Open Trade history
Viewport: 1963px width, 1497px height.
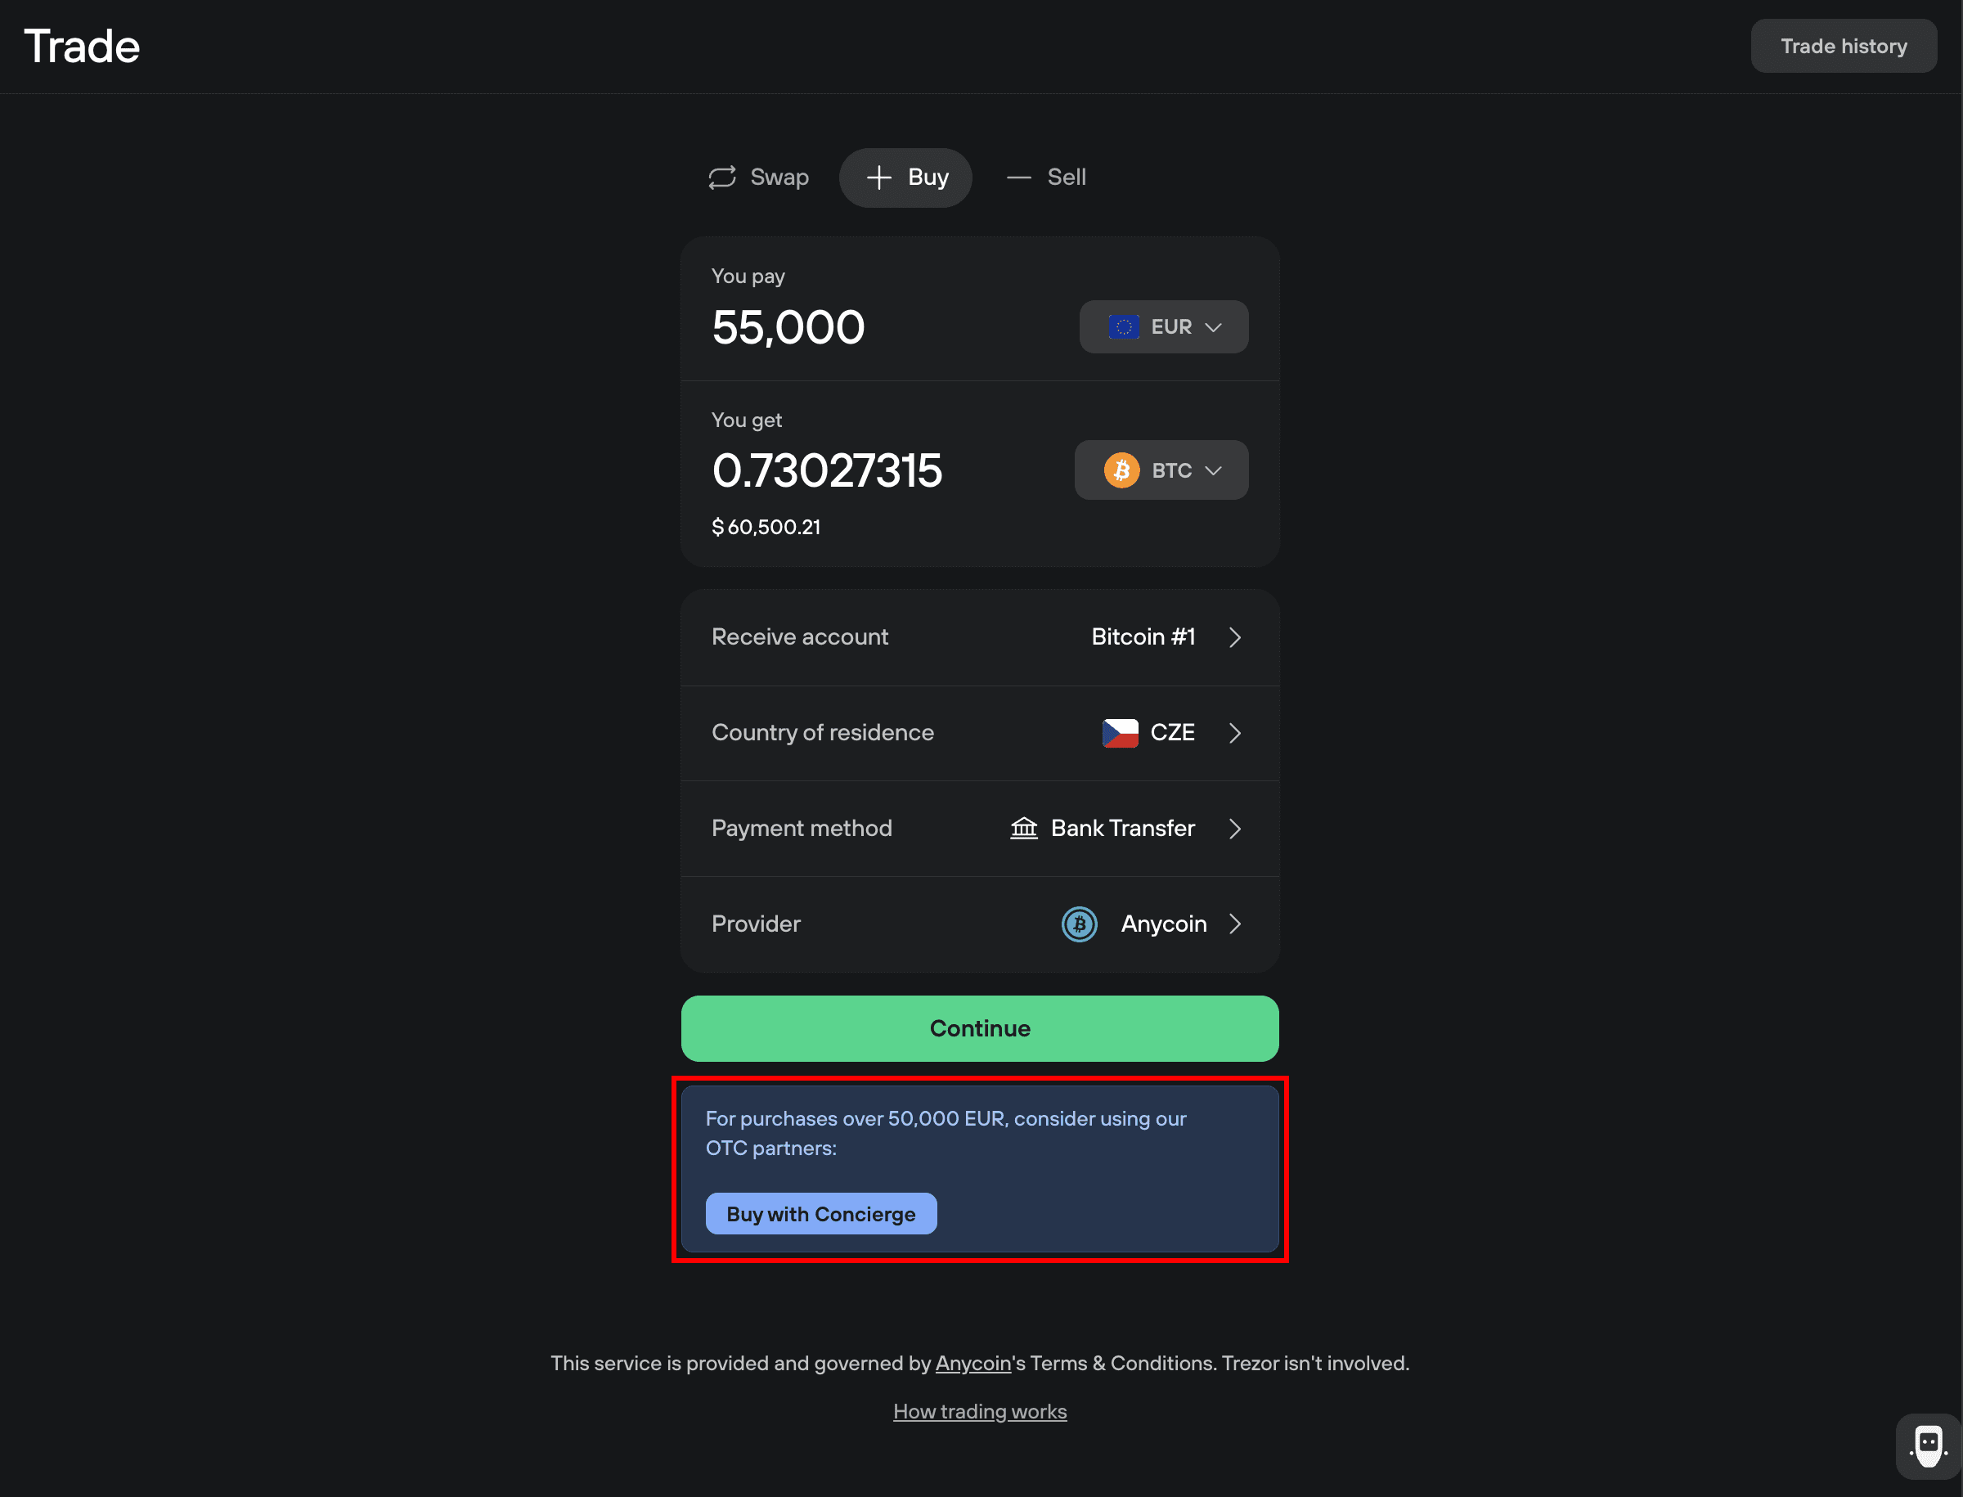click(1844, 47)
